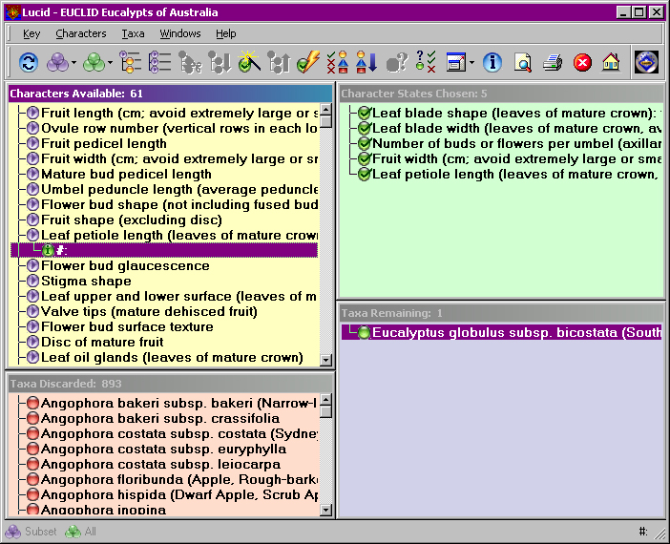Click the question mark checklist icon
670x544 pixels.
(x=426, y=62)
